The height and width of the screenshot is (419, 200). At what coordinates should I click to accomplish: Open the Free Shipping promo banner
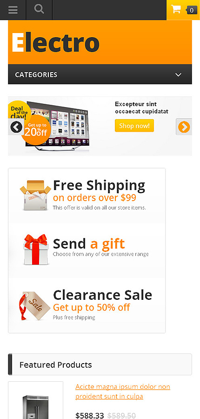coord(87,196)
